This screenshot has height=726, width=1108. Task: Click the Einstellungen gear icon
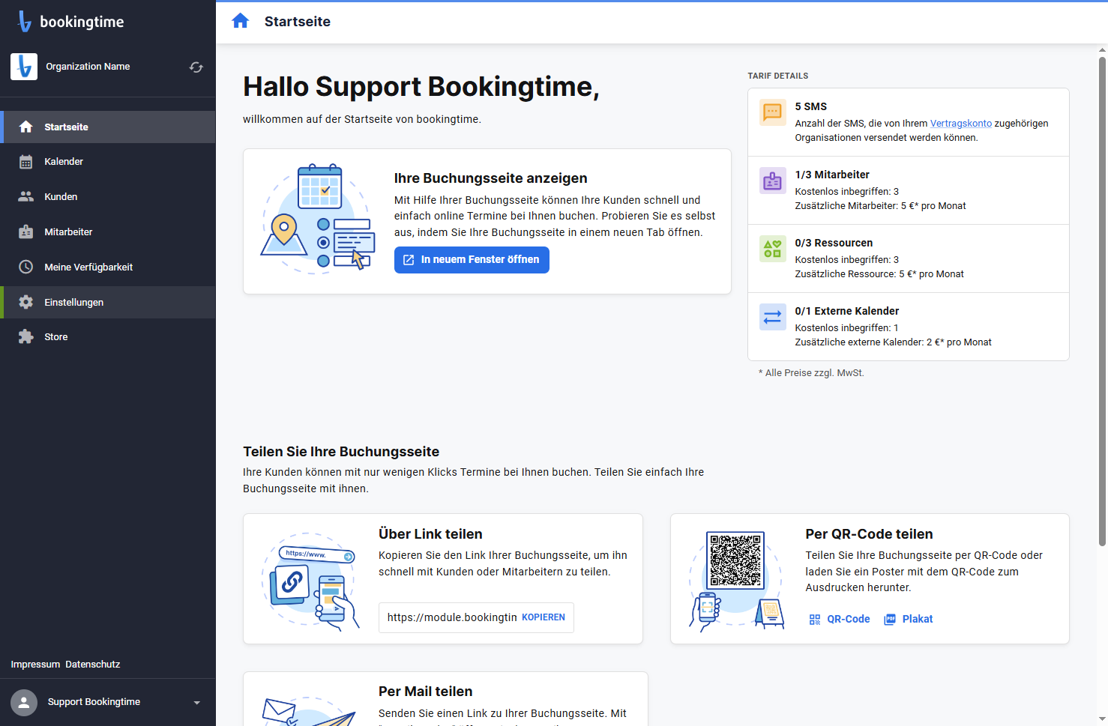coord(26,302)
